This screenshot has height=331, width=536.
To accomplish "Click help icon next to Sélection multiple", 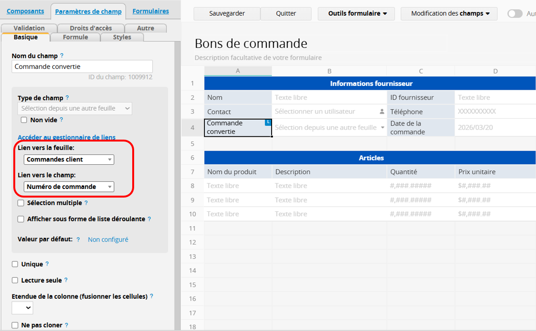I will click(86, 203).
